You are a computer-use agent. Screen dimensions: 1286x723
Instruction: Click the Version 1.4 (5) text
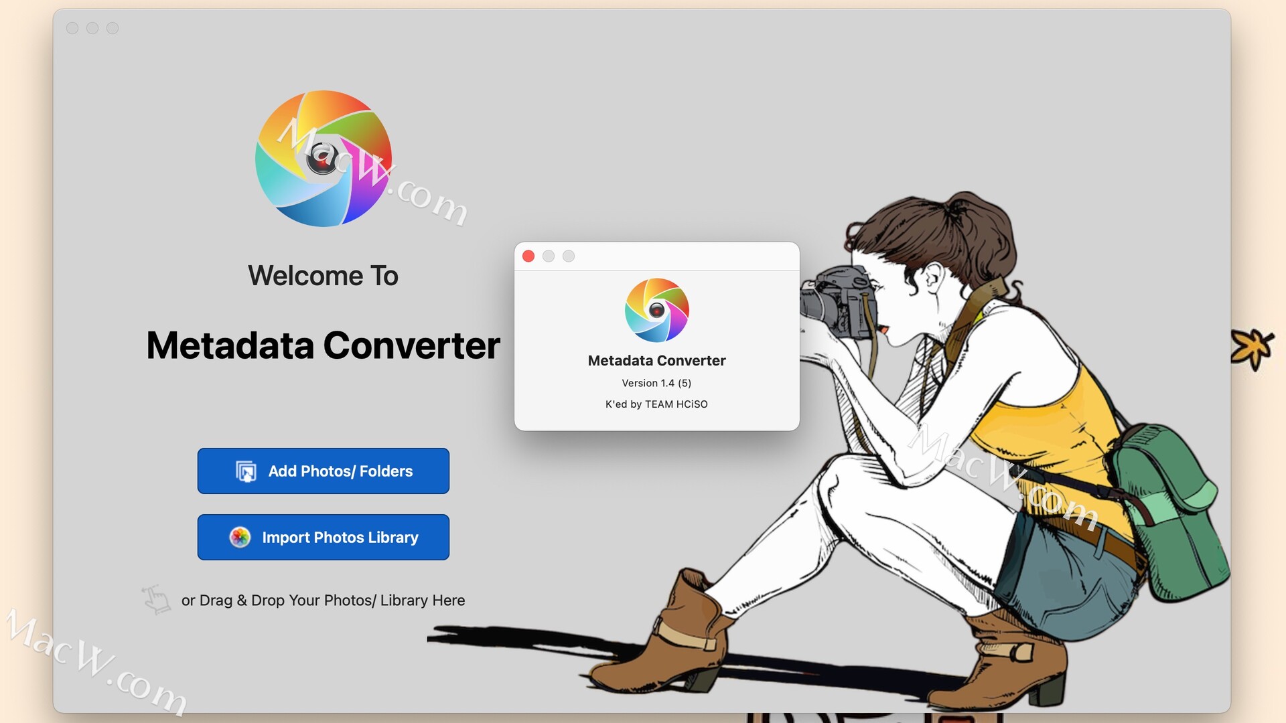pos(656,383)
